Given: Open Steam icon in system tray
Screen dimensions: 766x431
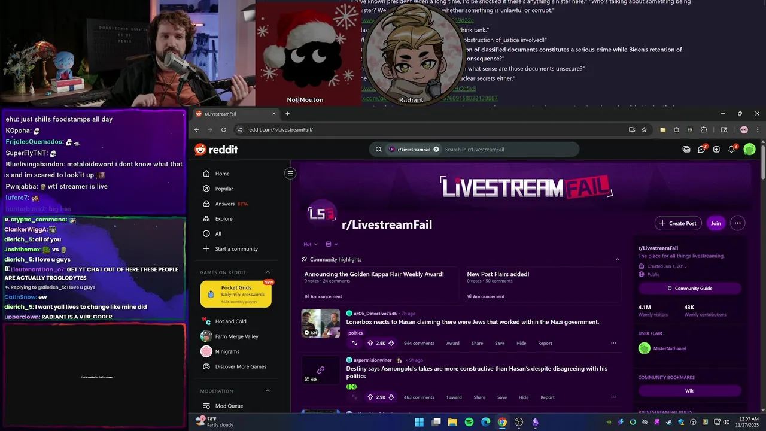Looking at the screenshot, I should [669, 422].
